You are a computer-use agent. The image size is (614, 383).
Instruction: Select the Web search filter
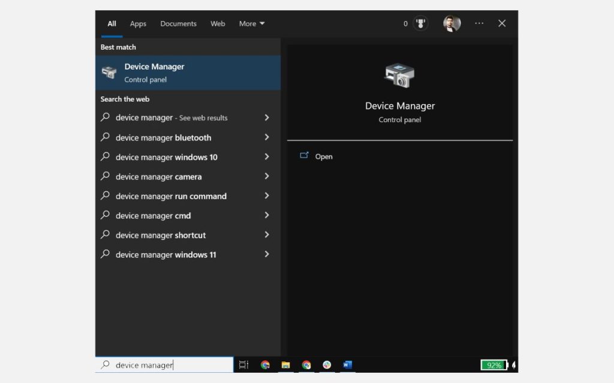pyautogui.click(x=218, y=23)
